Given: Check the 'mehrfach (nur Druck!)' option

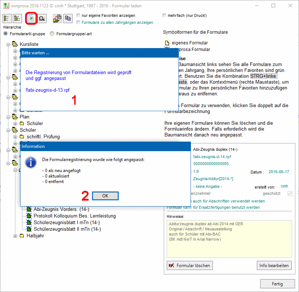Looking at the screenshot, I should click(165, 16).
